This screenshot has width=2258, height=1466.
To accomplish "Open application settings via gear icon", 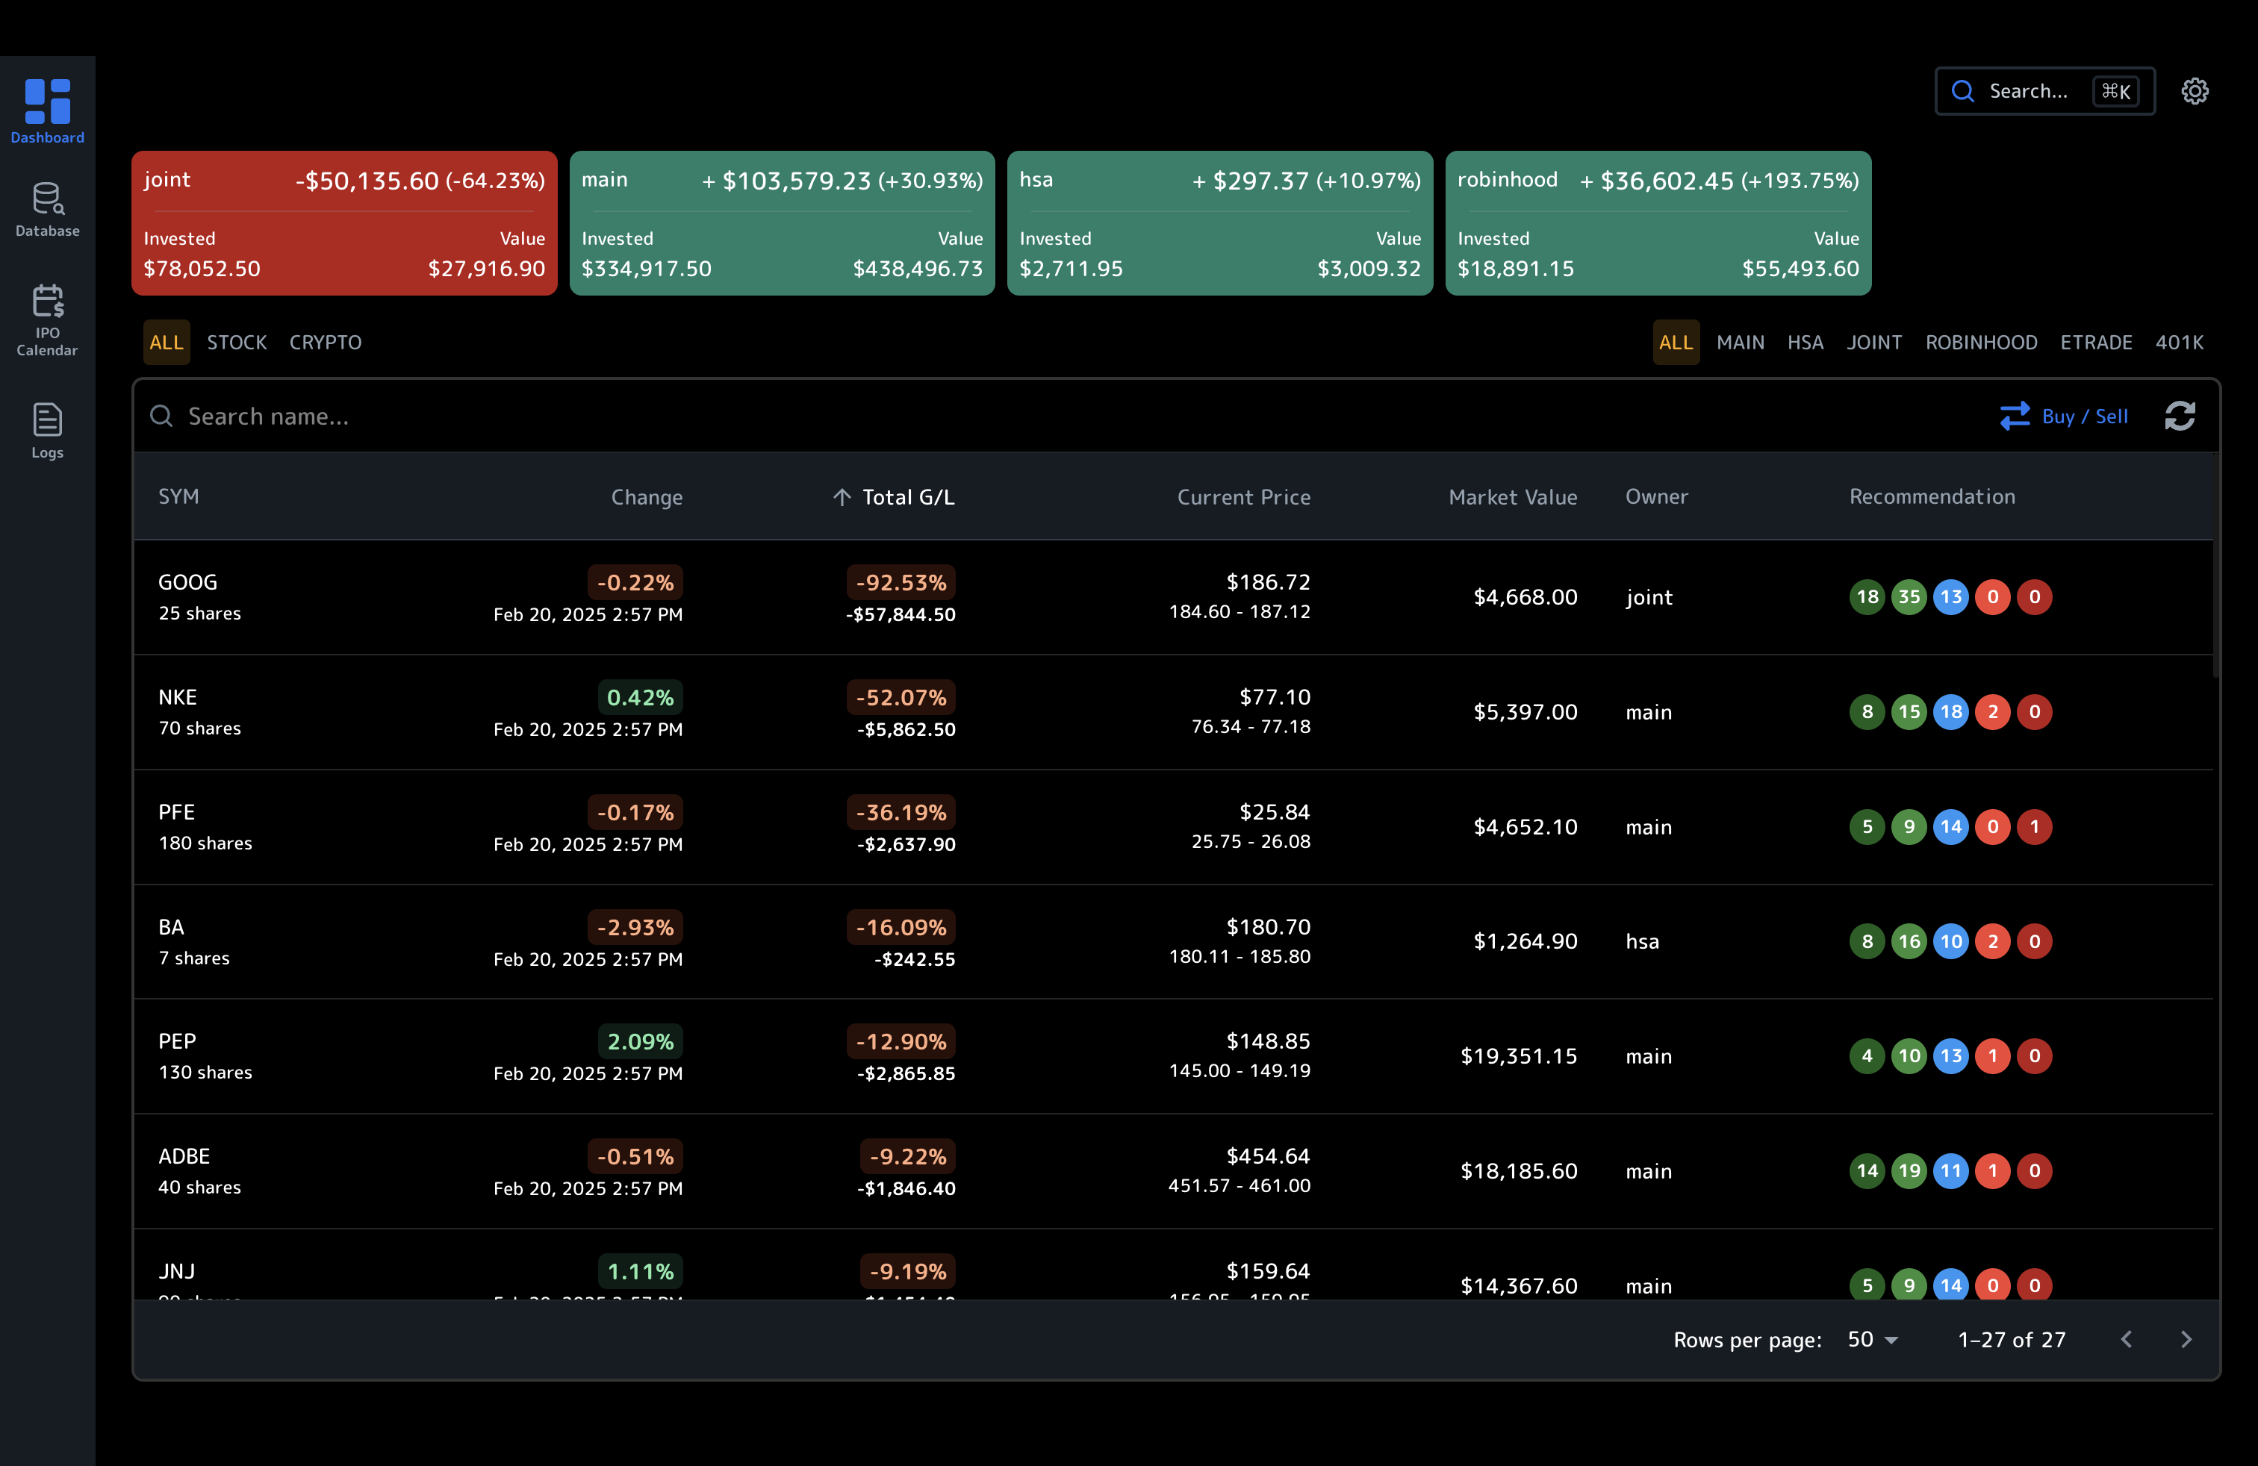I will coord(2195,90).
